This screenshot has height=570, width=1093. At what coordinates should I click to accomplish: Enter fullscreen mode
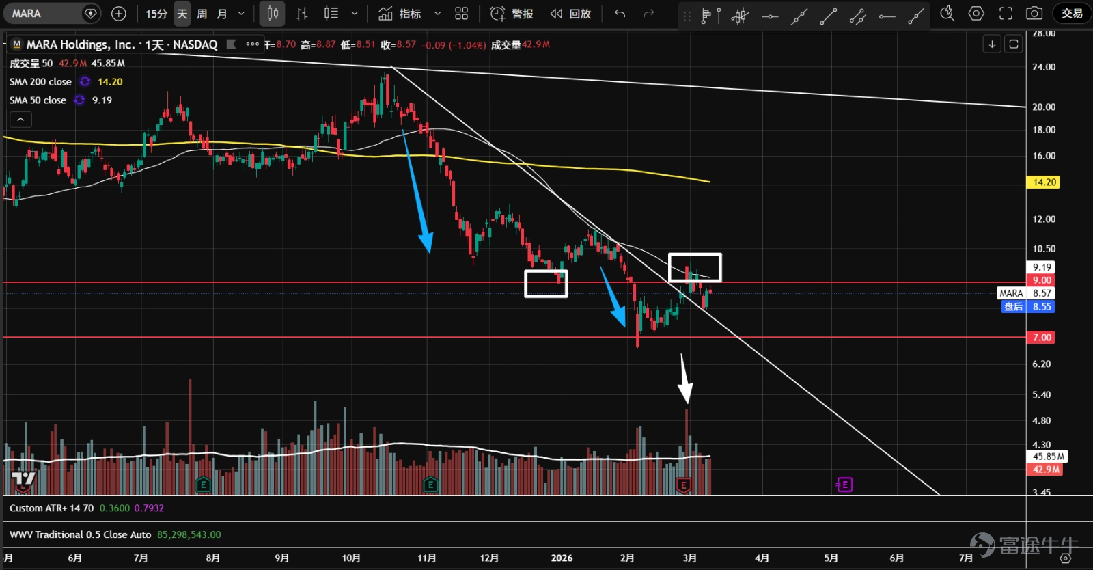1006,14
